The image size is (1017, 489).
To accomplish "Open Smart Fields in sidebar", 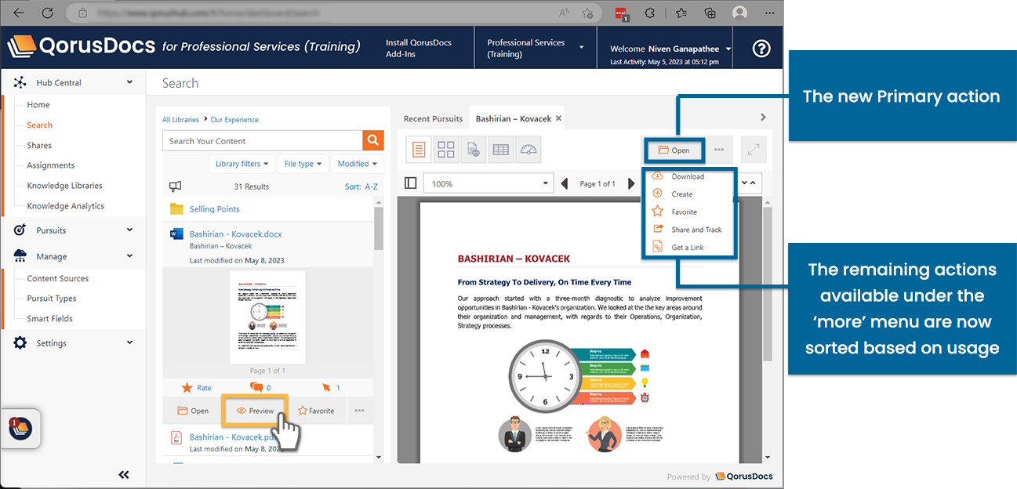I will pos(51,318).
